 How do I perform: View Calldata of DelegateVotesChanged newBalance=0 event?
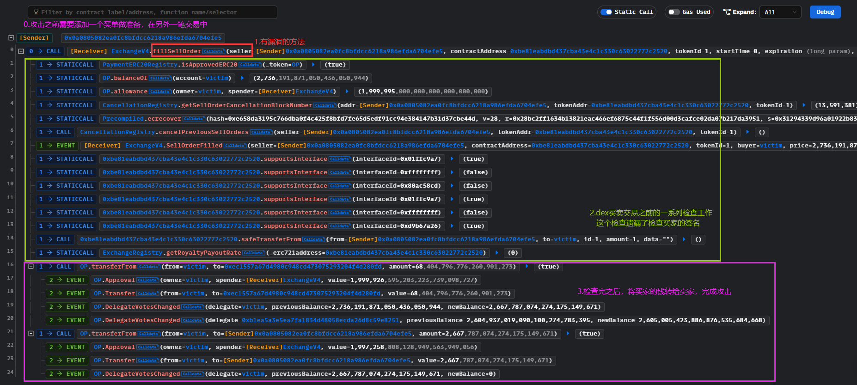pyautogui.click(x=192, y=374)
